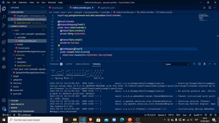Close the terminal panel
Image resolution: width=219 pixels, height=123 pixels.
(215, 64)
